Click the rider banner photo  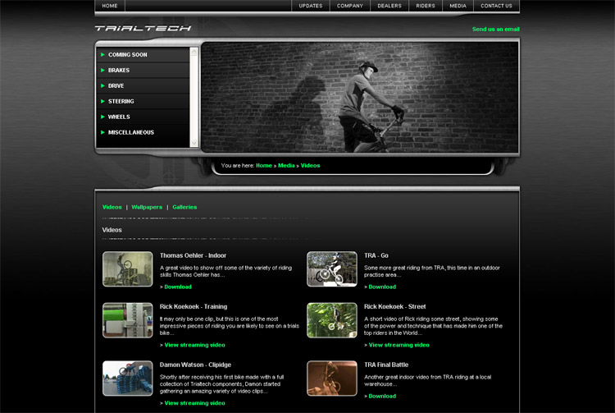click(360, 97)
